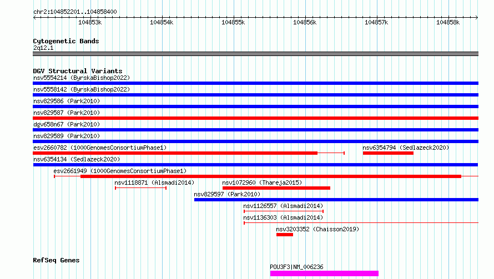This screenshot has height=279, width=494.
Task: Open the DGV Structural Variants track title
Action: [78, 71]
